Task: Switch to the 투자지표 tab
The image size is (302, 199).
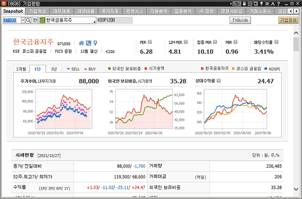Action: tap(110, 11)
